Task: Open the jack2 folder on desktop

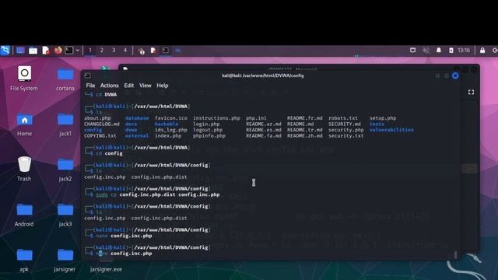Action: pos(65,170)
